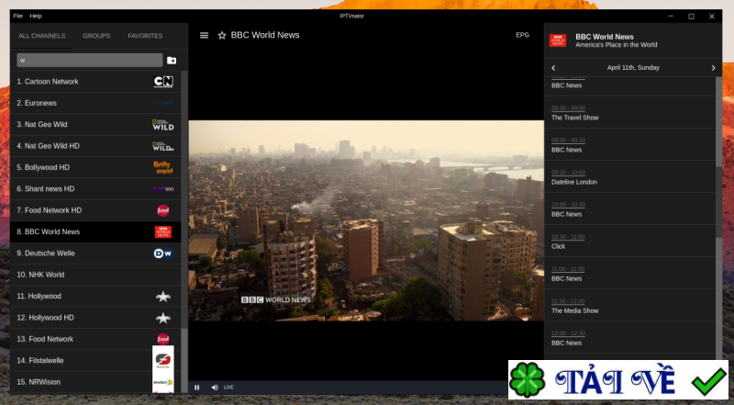The height and width of the screenshot is (405, 734).
Task: Click the Hollywood star logo
Action: point(163,297)
